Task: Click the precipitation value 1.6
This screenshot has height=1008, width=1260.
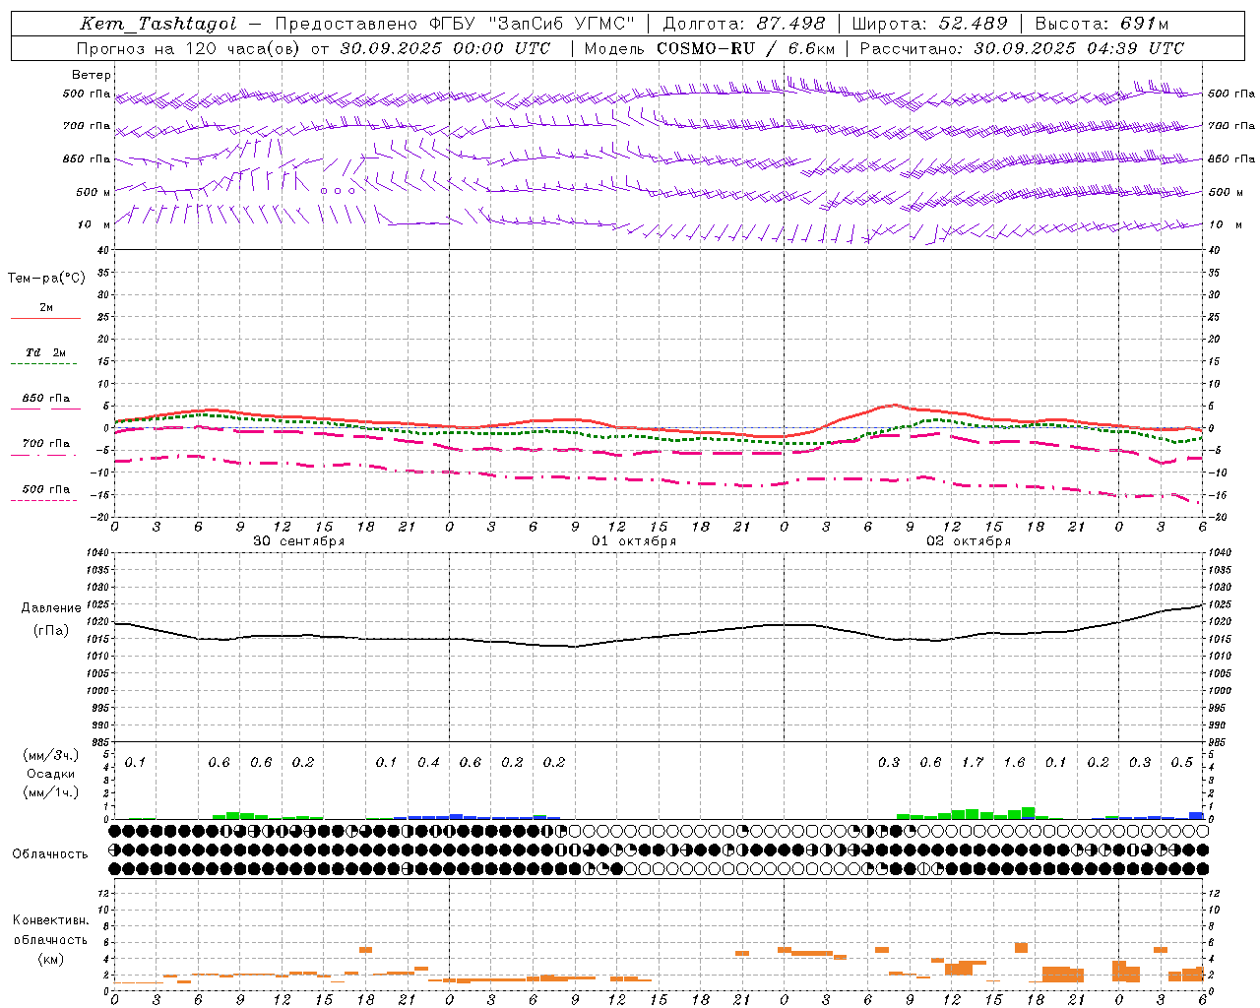Action: pos(1014,762)
